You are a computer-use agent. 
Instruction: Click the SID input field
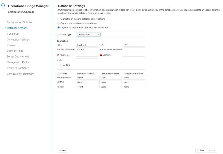click(87, 60)
